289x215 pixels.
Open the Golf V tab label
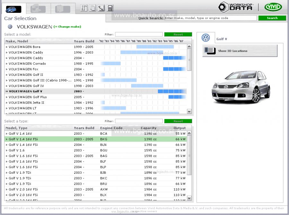point(222,39)
